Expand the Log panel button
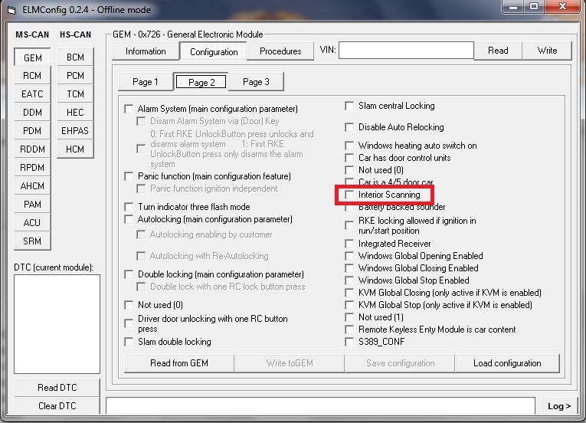The image size is (586, 423). tap(558, 406)
